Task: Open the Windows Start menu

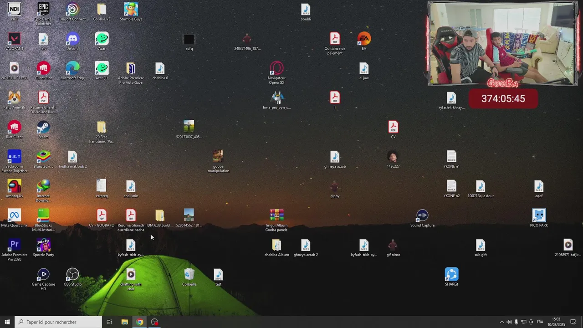Action: click(7, 322)
